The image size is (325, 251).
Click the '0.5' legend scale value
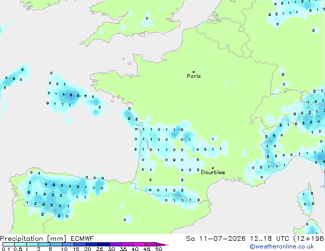pos(18,249)
